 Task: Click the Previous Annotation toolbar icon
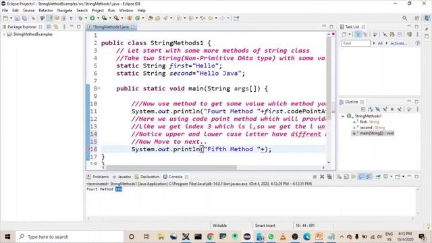[x=190, y=18]
